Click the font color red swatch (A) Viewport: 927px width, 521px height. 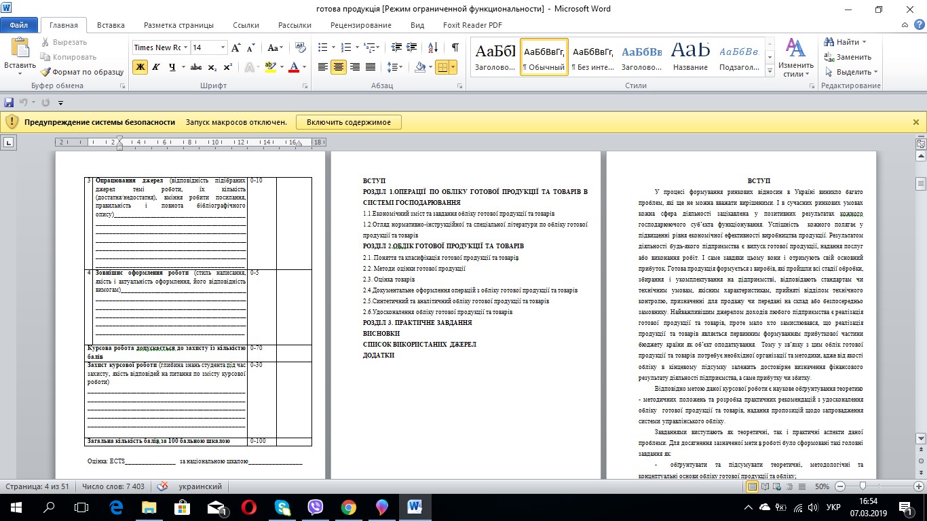tap(294, 67)
